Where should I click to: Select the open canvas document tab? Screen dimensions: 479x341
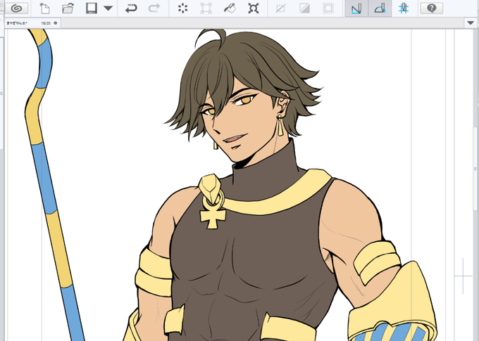pos(32,23)
